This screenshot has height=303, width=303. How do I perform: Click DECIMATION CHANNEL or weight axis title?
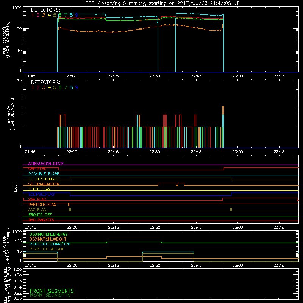tap(6, 246)
